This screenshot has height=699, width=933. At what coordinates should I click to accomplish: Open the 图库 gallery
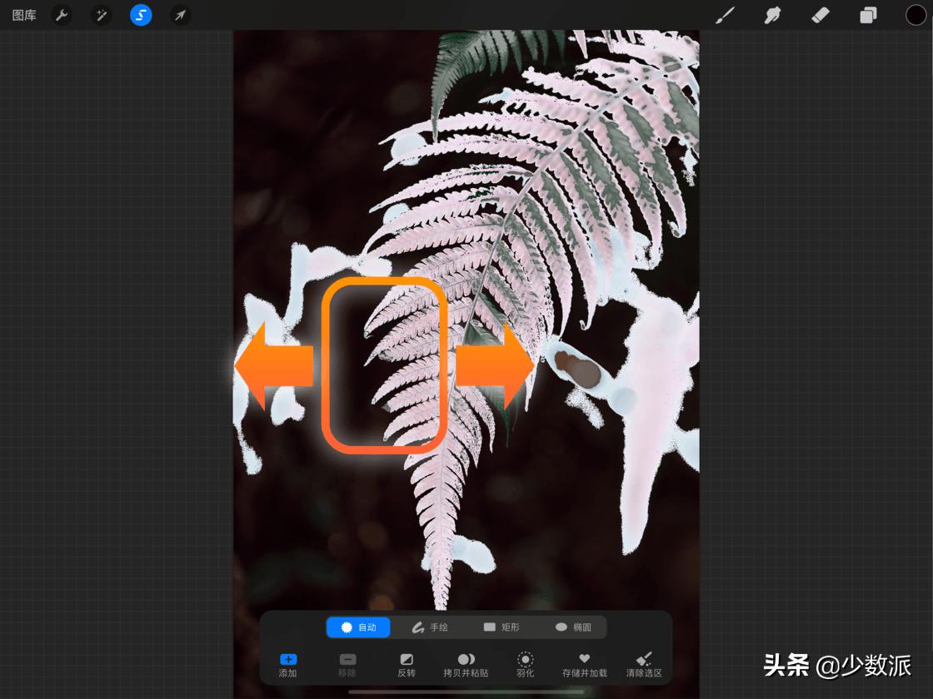[x=24, y=14]
